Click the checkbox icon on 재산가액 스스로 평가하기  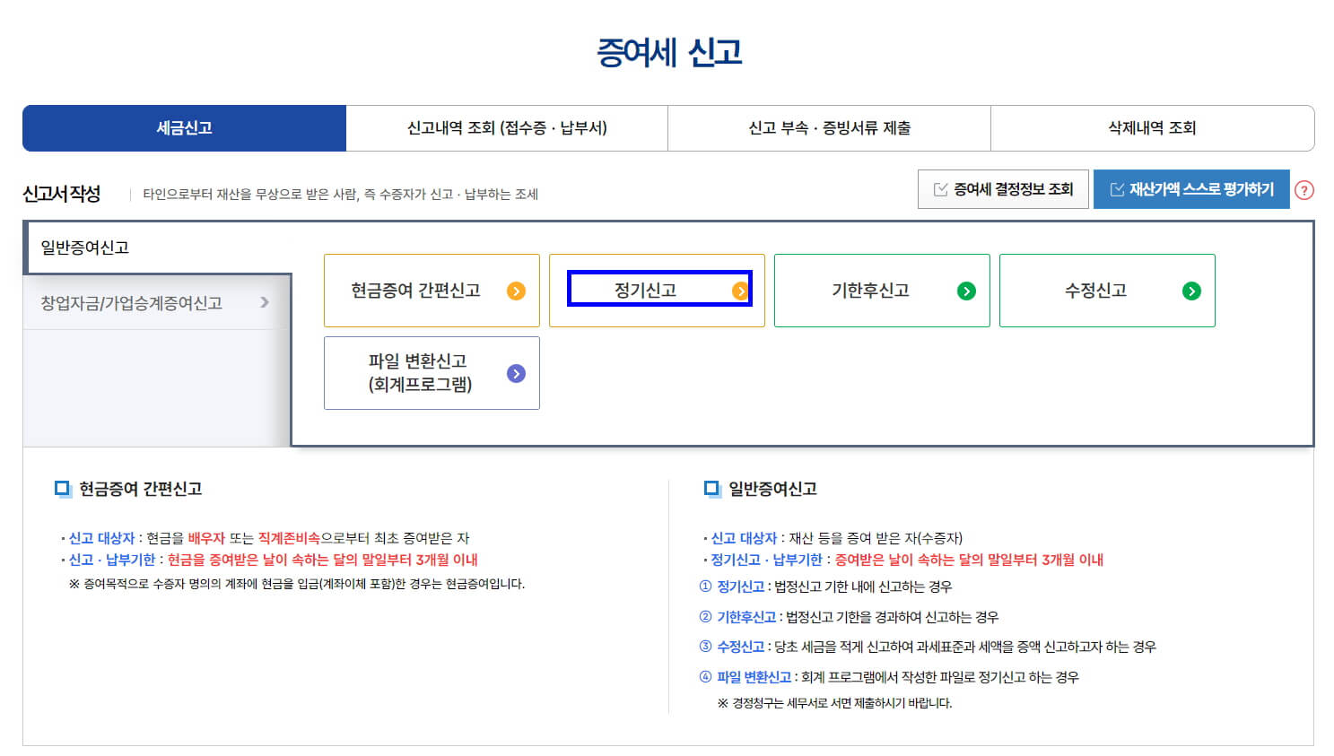coord(1117,189)
